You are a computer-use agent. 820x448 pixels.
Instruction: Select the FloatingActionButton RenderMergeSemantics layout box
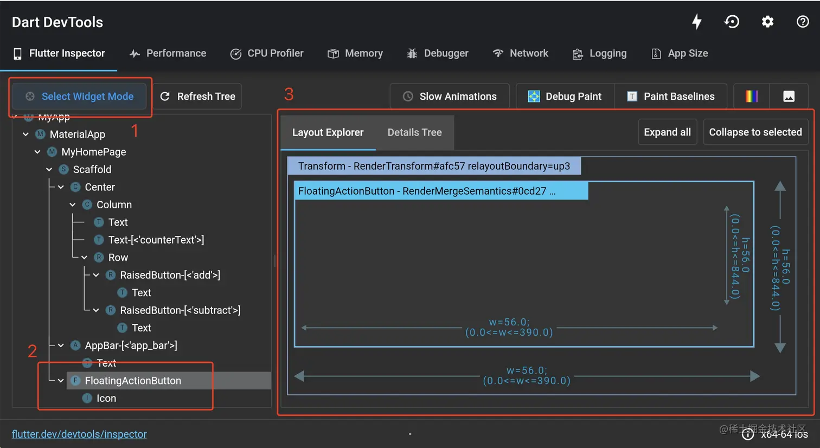coord(441,191)
